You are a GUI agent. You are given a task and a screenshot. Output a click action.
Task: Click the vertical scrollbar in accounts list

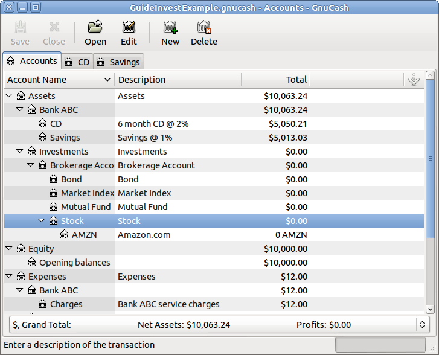(x=429, y=181)
